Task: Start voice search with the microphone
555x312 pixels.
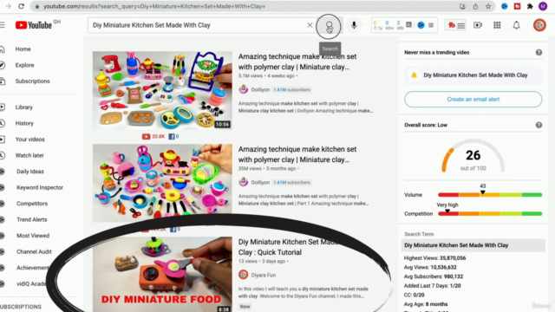Action: click(354, 25)
